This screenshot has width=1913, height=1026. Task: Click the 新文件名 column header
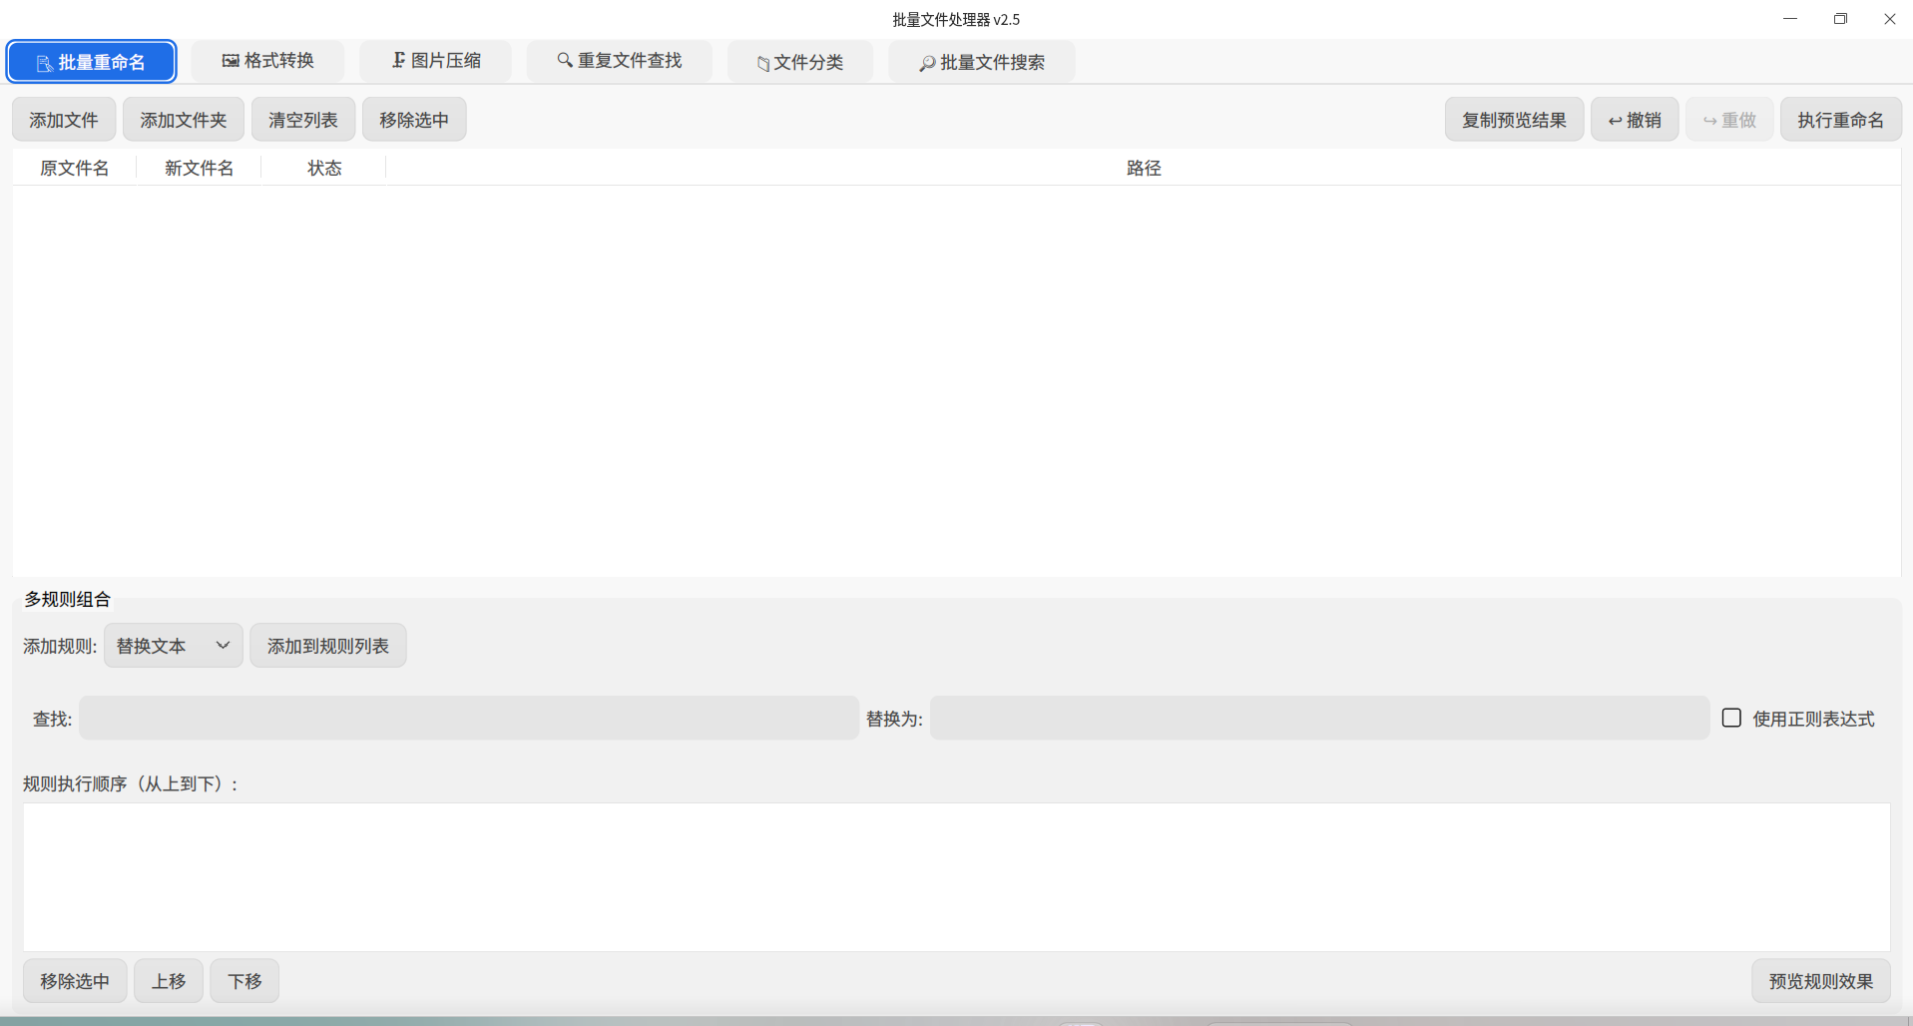click(x=200, y=168)
